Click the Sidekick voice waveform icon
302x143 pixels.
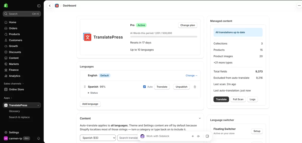[x=198, y=136]
